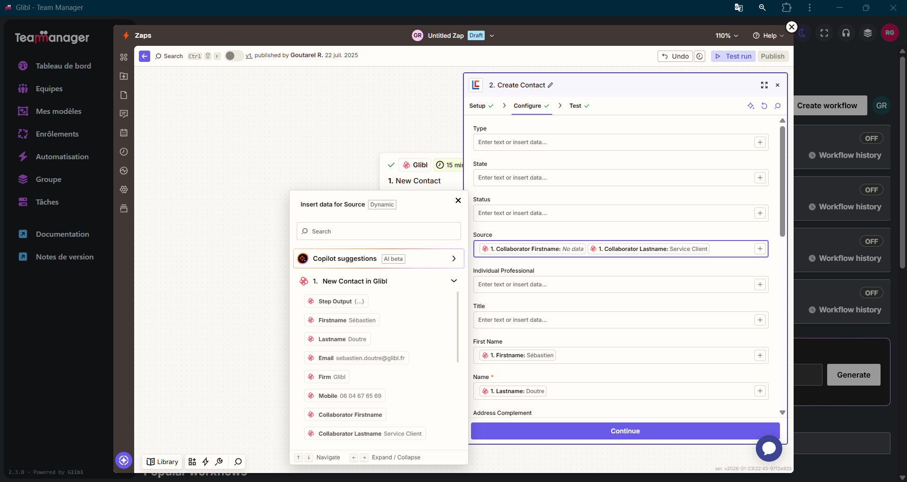Click the pencil icon to rename Create Contact
Image resolution: width=907 pixels, height=482 pixels.
click(x=550, y=85)
